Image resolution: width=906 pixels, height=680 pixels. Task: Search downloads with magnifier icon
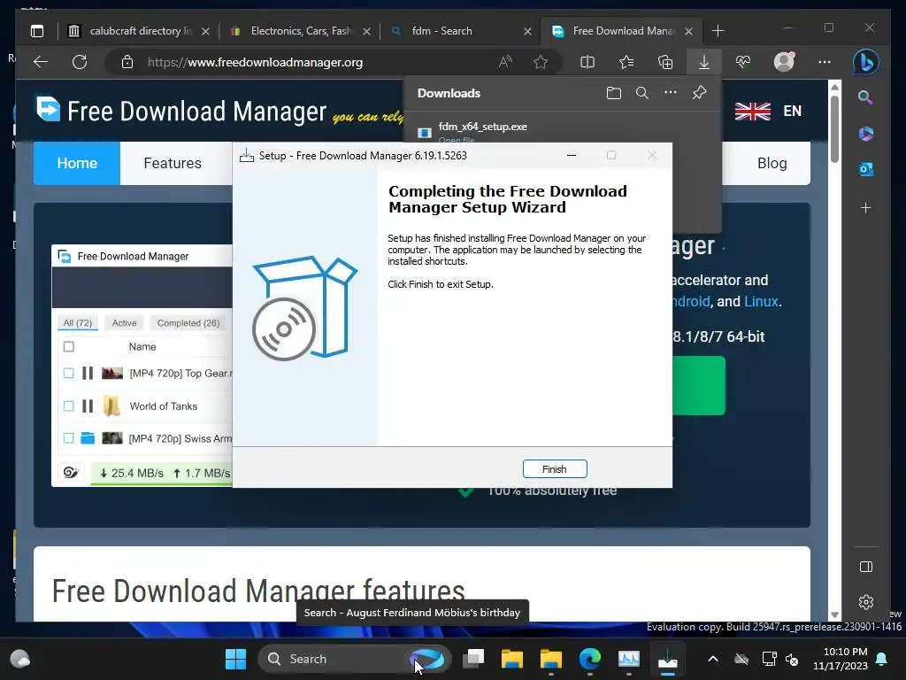642,93
